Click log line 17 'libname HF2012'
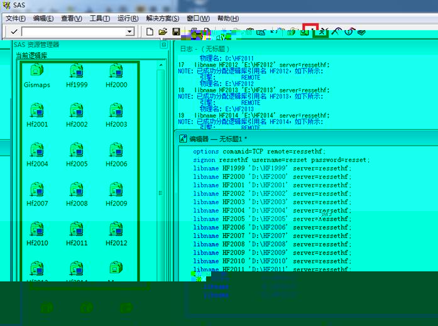438x326 pixels. [254, 65]
